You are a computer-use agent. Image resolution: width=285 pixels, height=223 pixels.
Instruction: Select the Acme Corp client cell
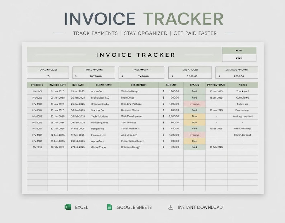[103, 91]
